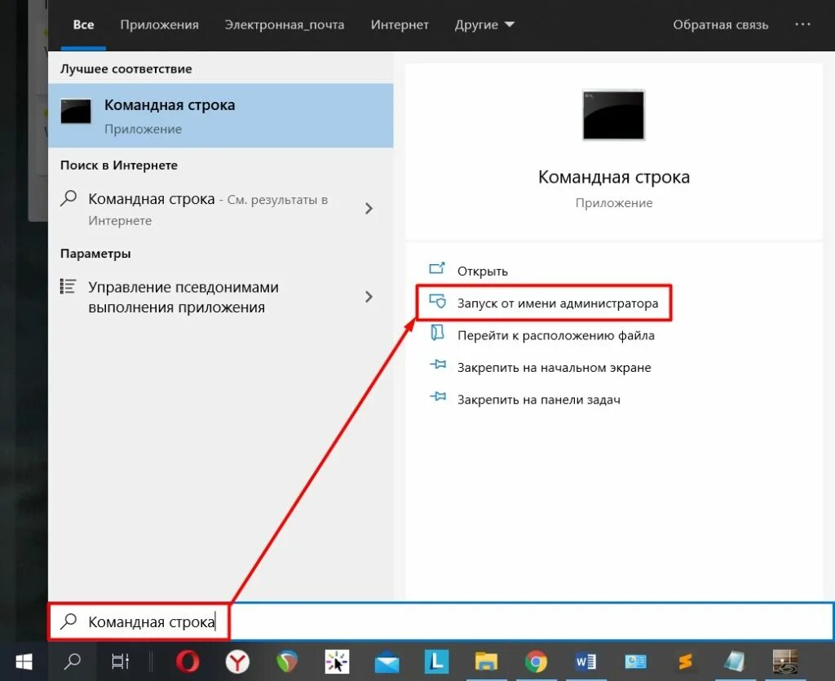Open Task View from the taskbar
Screen dimensions: 835x681
click(121, 661)
